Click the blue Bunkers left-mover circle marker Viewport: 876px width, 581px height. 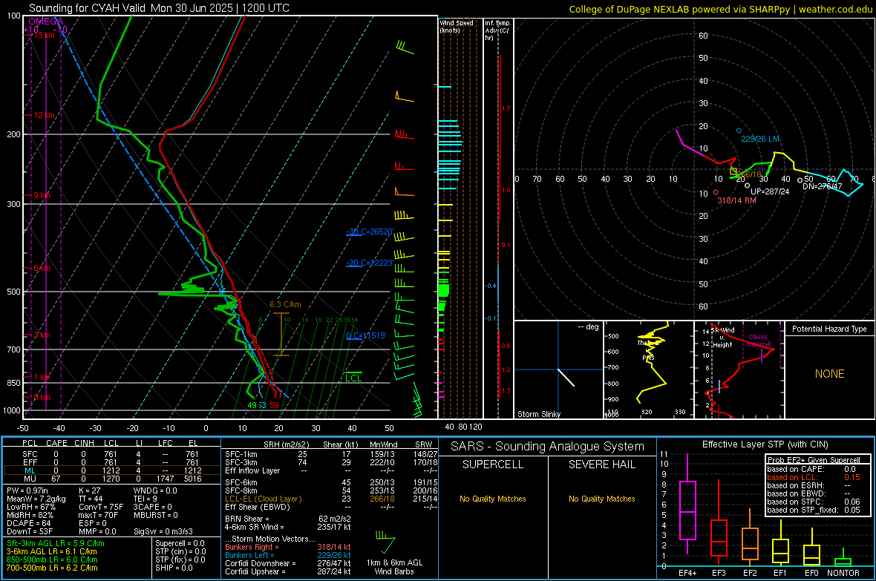tap(739, 131)
